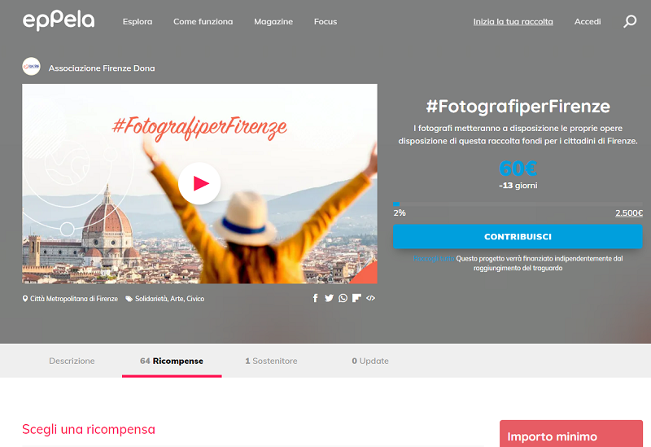The image size is (651, 447).
Task: Share project on Twitter icon
Action: tap(329, 298)
